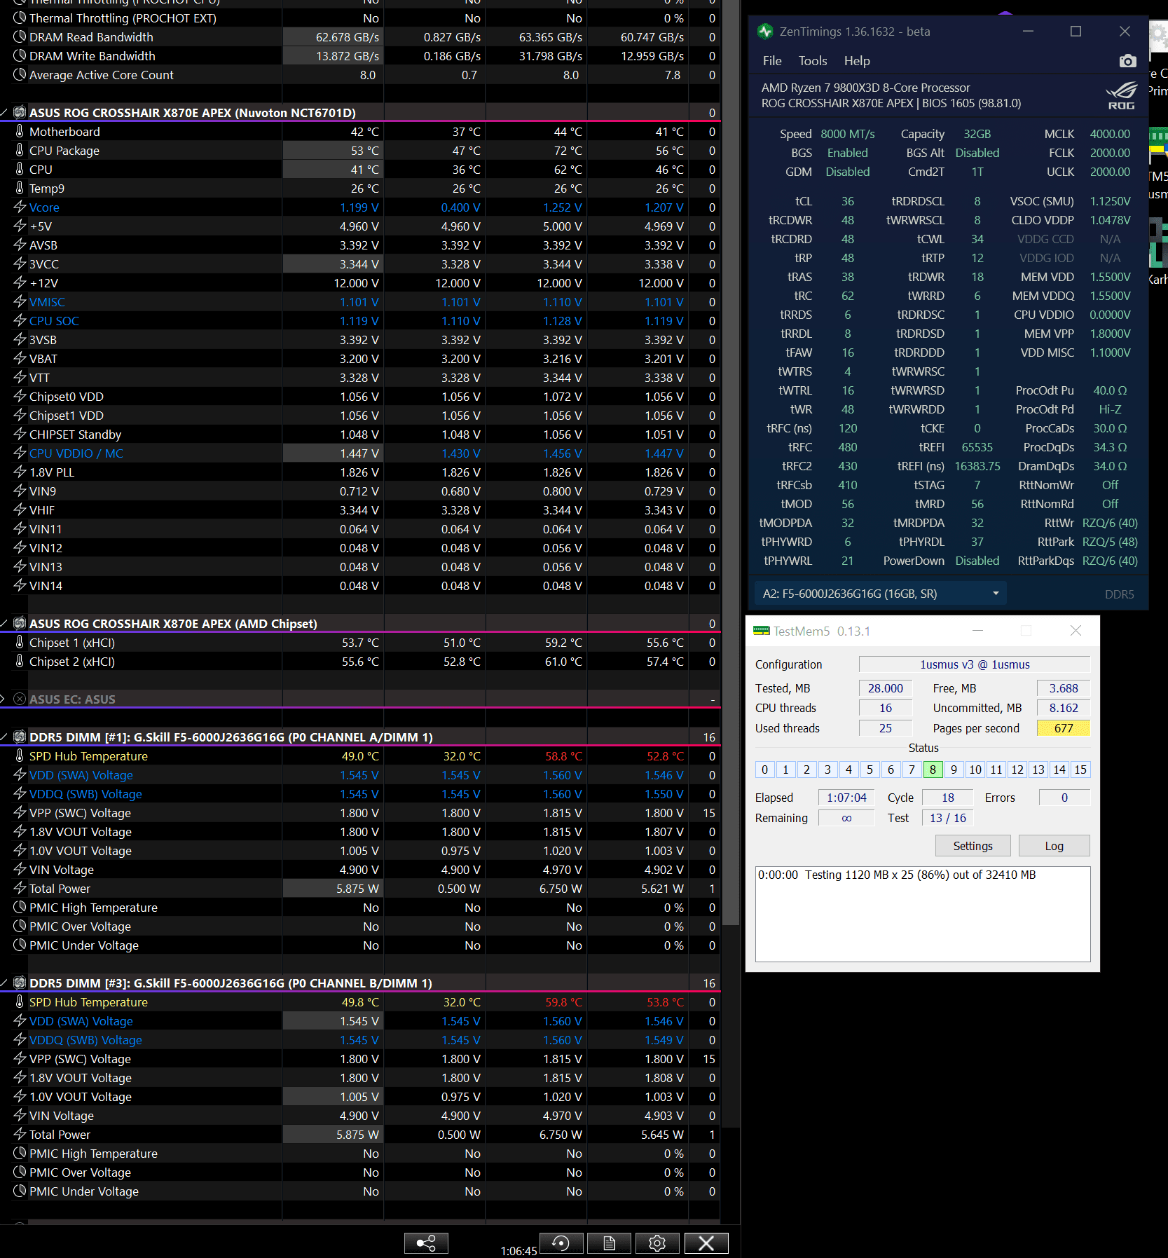Collapse the DDR5 DIMM [#1] group
Image resolution: width=1168 pixels, height=1258 pixels.
click(4, 737)
